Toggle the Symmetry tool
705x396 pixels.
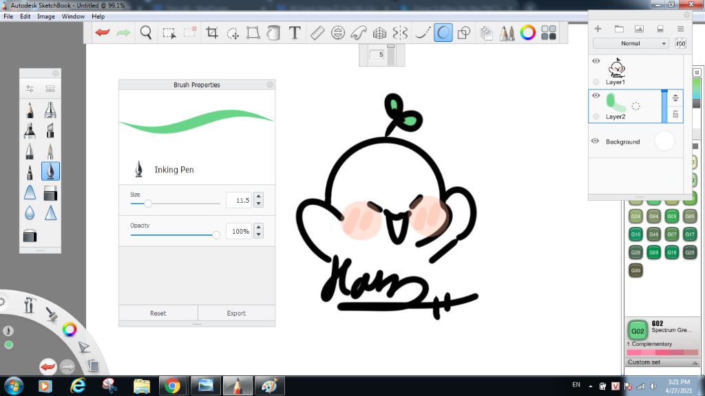tap(400, 33)
